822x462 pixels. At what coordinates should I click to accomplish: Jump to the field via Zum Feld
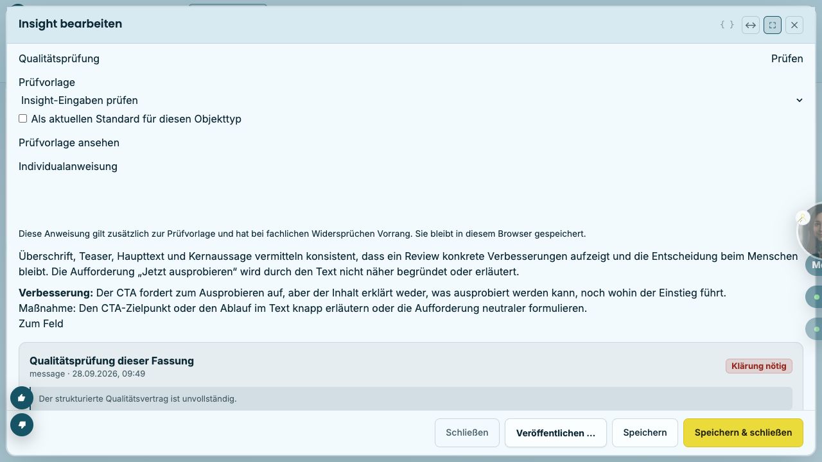[x=41, y=323]
